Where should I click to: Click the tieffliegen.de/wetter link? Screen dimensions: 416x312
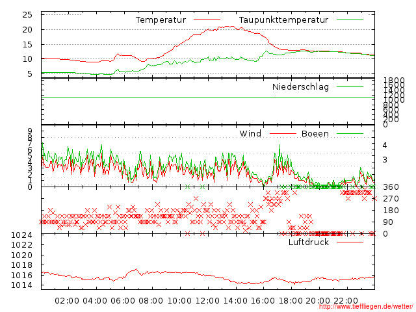(x=366, y=307)
